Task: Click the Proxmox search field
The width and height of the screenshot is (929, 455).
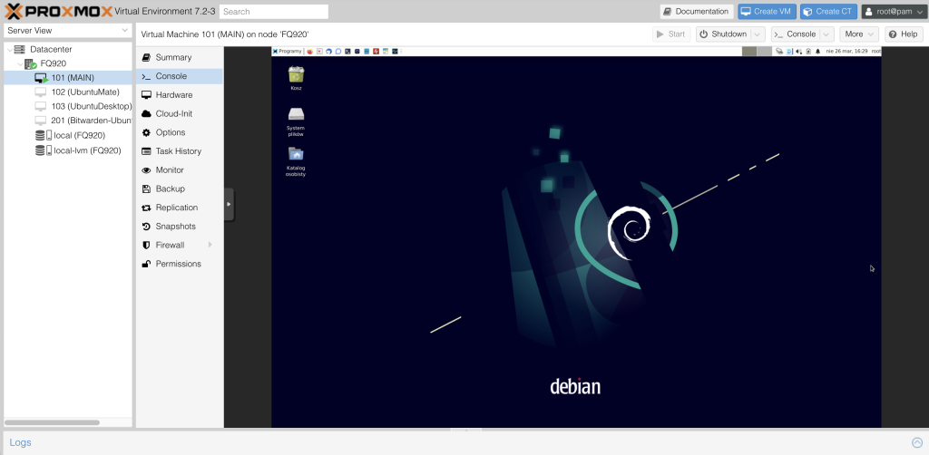Action: 274,12
